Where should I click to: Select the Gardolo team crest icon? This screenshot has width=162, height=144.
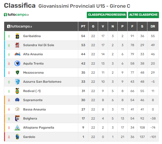pyautogui.click(x=17, y=137)
